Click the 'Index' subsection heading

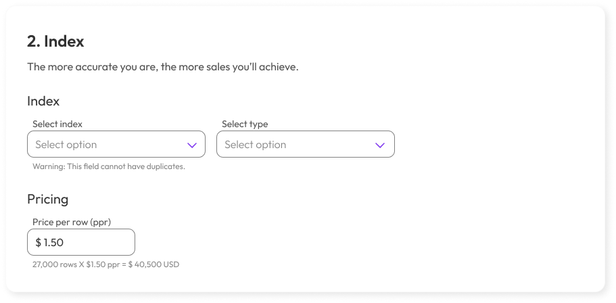tap(43, 101)
